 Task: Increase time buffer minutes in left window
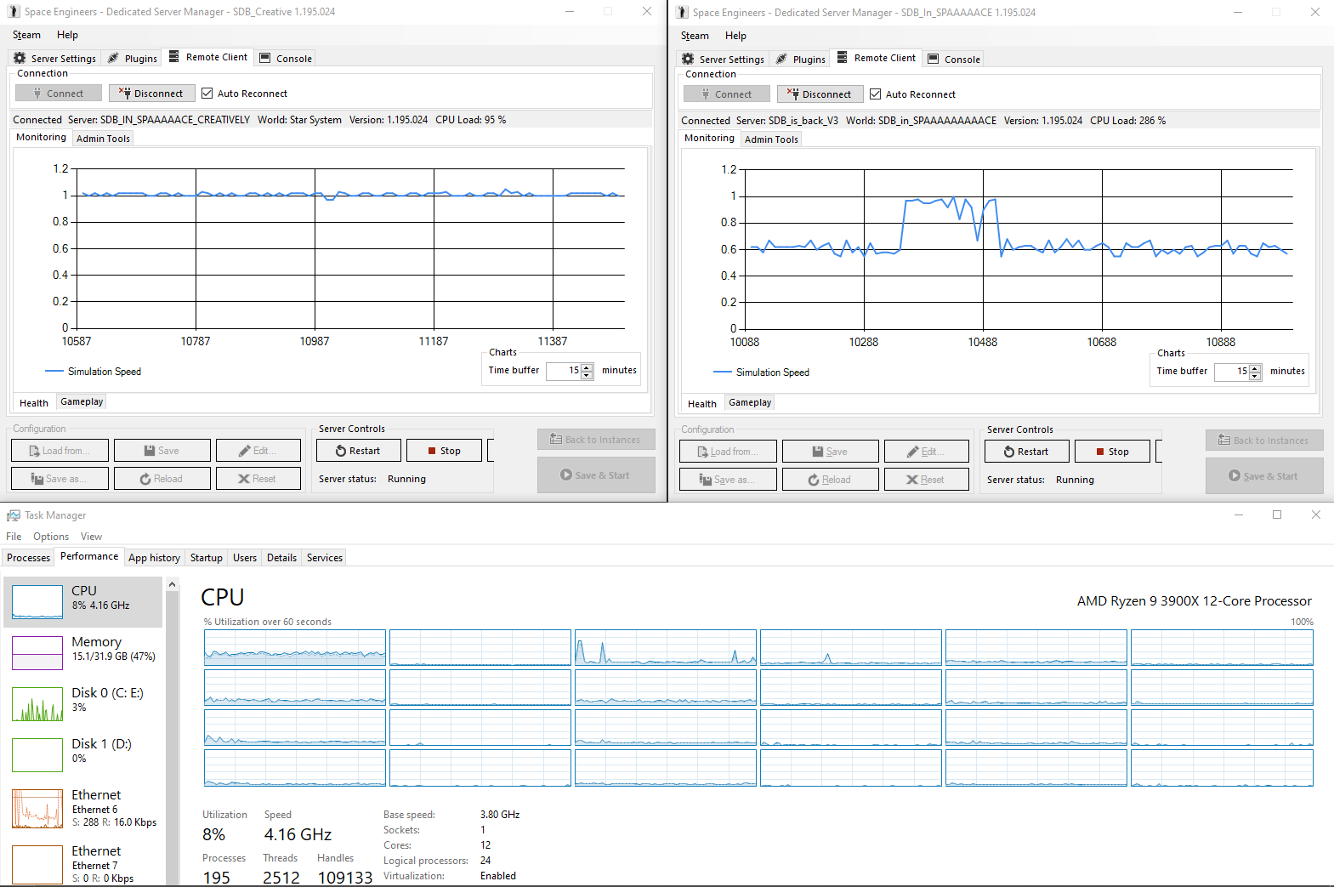tap(587, 367)
